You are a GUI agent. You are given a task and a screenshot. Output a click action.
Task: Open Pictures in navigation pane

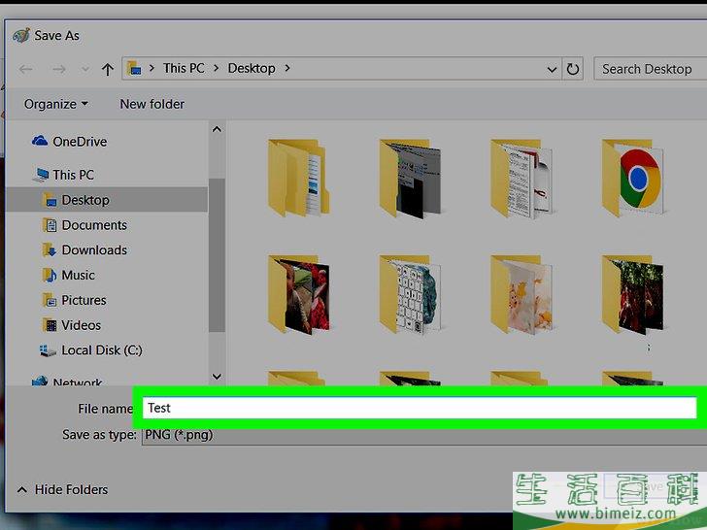[x=84, y=300]
